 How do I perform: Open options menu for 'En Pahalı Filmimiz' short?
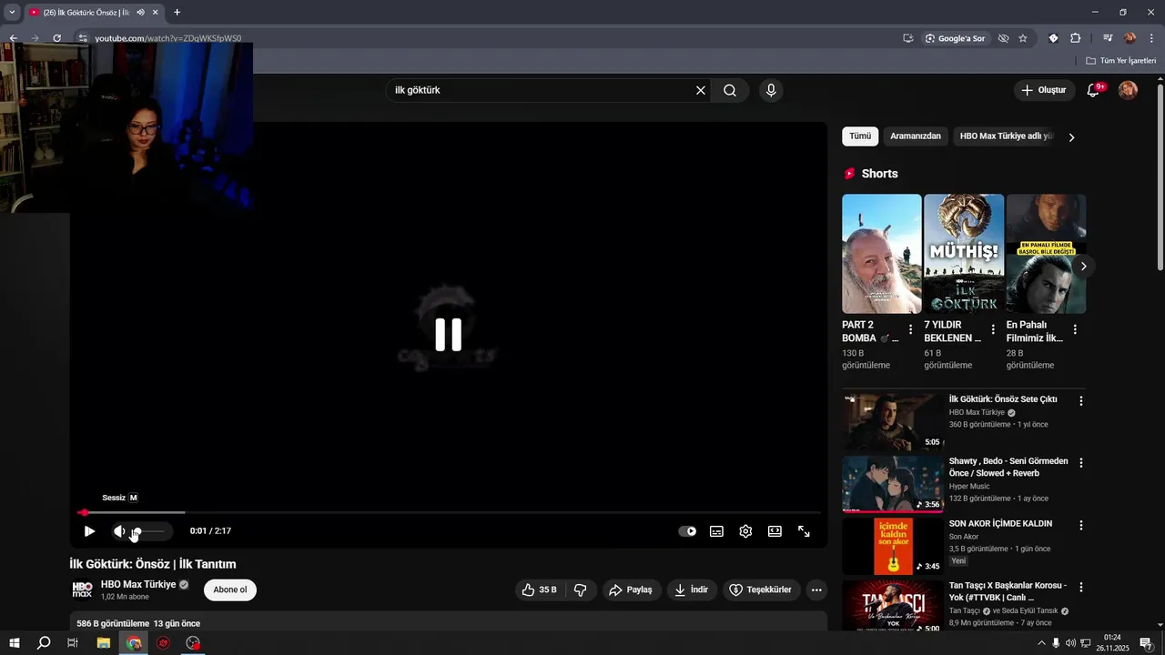pos(1075,330)
